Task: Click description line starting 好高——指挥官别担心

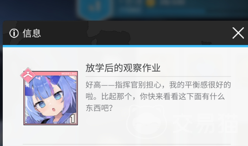Action: coord(158,85)
